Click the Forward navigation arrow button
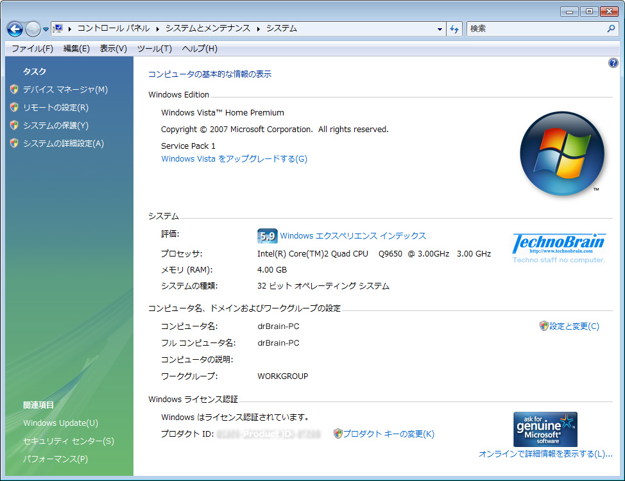This screenshot has height=481, width=625. 33,29
